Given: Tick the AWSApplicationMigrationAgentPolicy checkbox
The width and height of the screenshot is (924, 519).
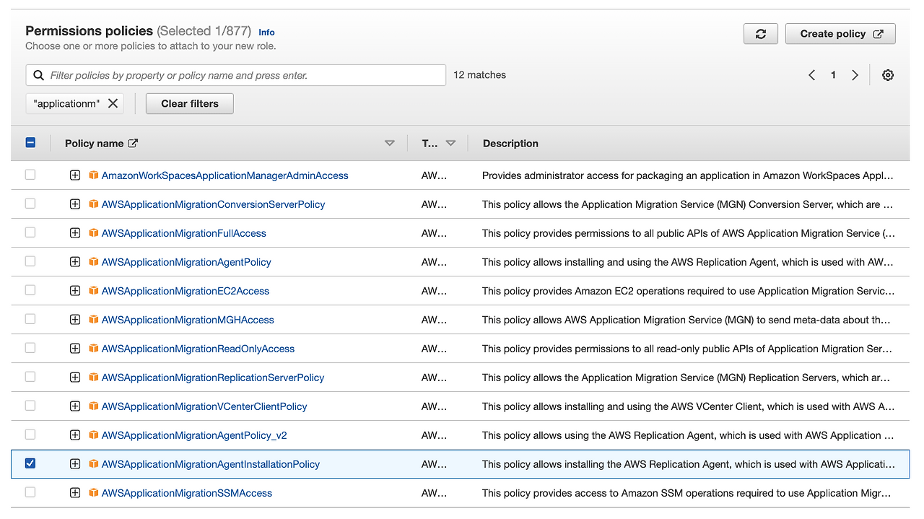Looking at the screenshot, I should (x=30, y=261).
